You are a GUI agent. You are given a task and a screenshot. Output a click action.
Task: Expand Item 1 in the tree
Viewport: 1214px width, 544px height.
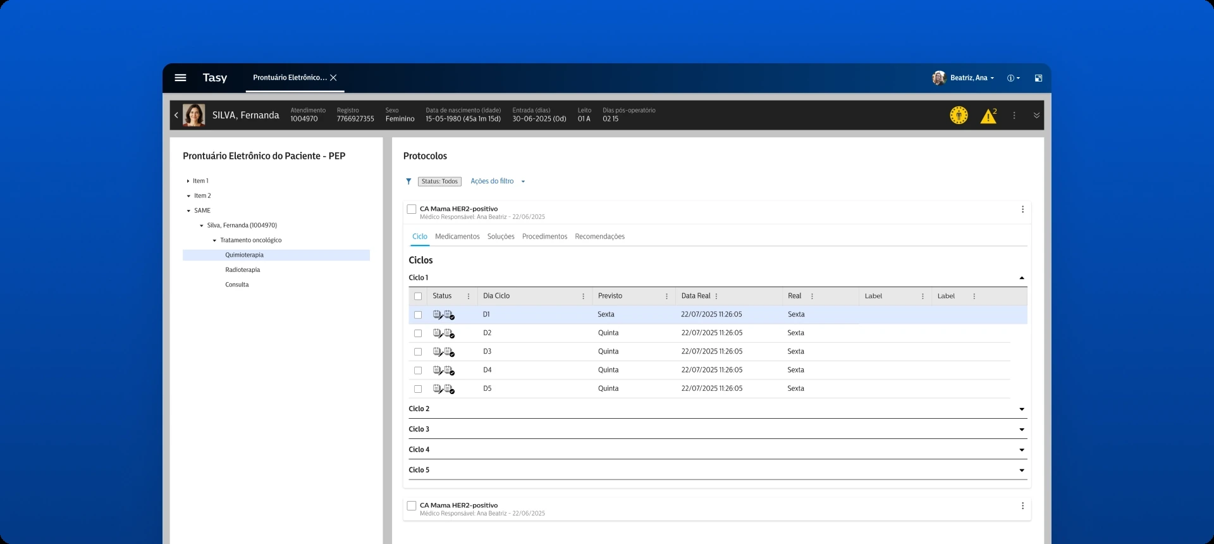[188, 181]
